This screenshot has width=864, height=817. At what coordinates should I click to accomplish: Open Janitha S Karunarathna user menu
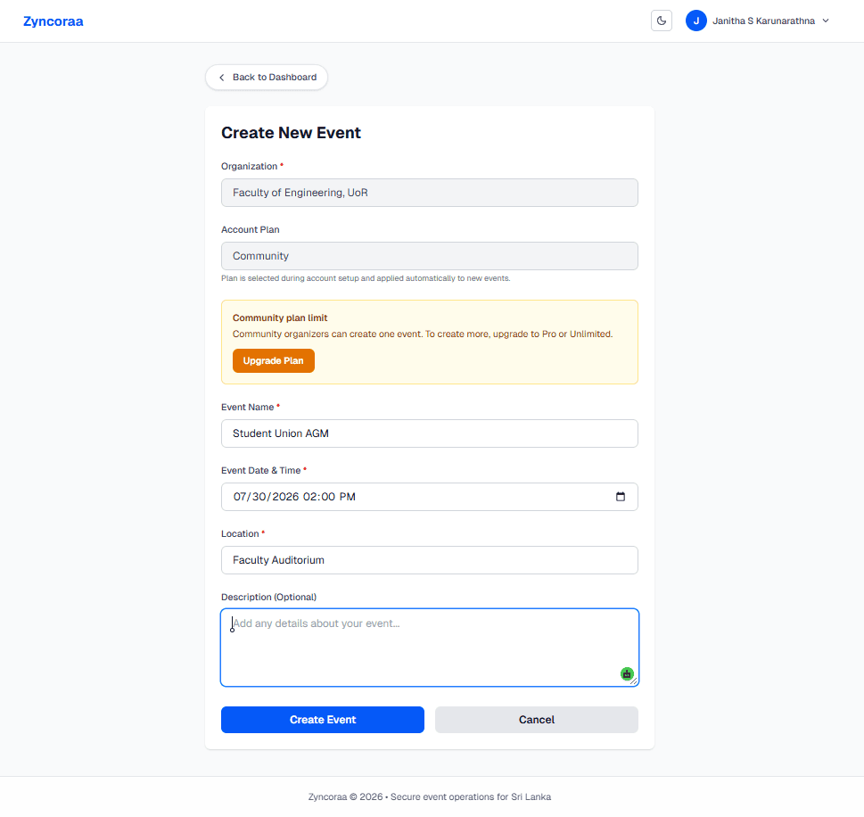coord(758,21)
